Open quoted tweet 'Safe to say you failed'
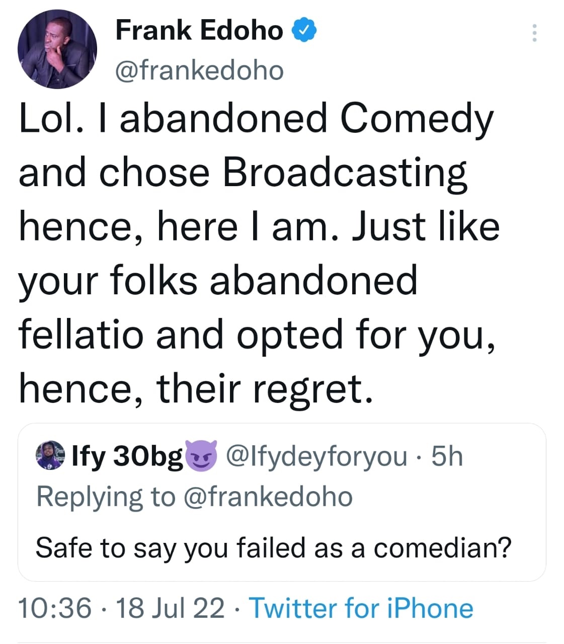Screen dimensions: 564x644 (273, 547)
